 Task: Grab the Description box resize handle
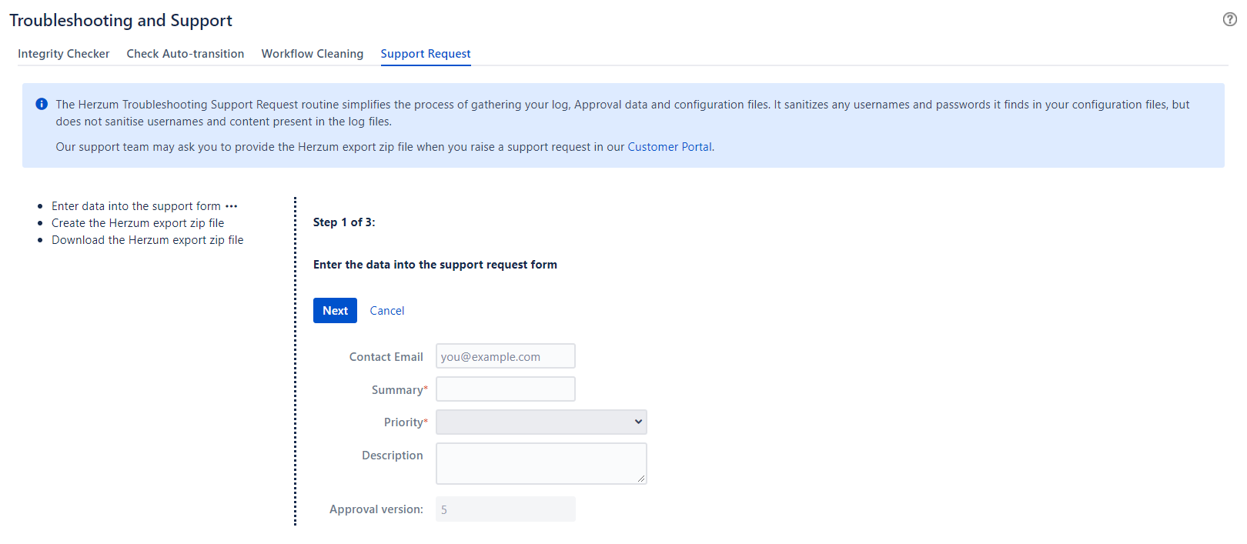point(640,479)
